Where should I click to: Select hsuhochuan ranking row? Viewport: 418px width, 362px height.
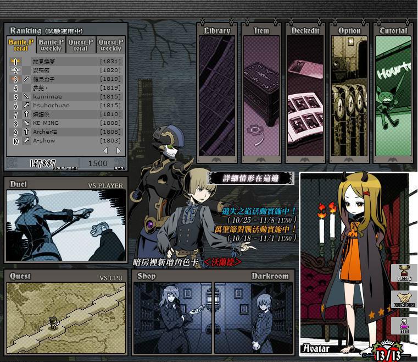click(x=66, y=105)
